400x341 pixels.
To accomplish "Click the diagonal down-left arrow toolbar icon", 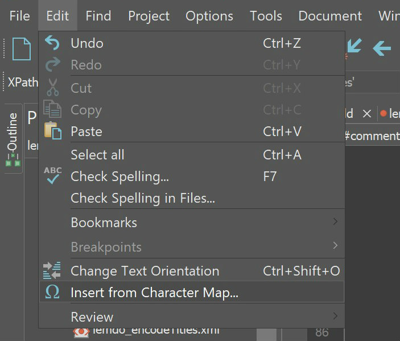I will coord(354,46).
